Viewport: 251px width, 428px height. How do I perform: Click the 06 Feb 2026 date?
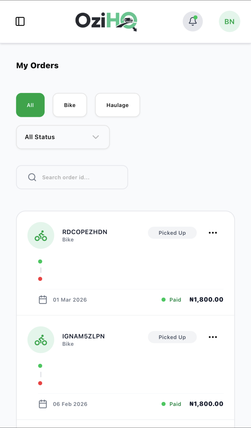tap(70, 404)
